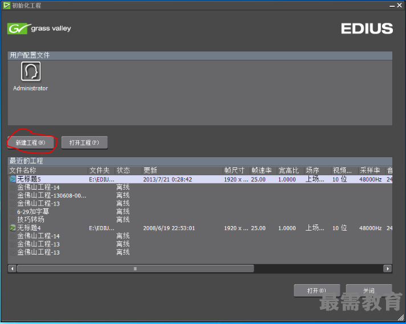
Task: Select the first 金佛山工程-14 row
Action: (x=200, y=187)
